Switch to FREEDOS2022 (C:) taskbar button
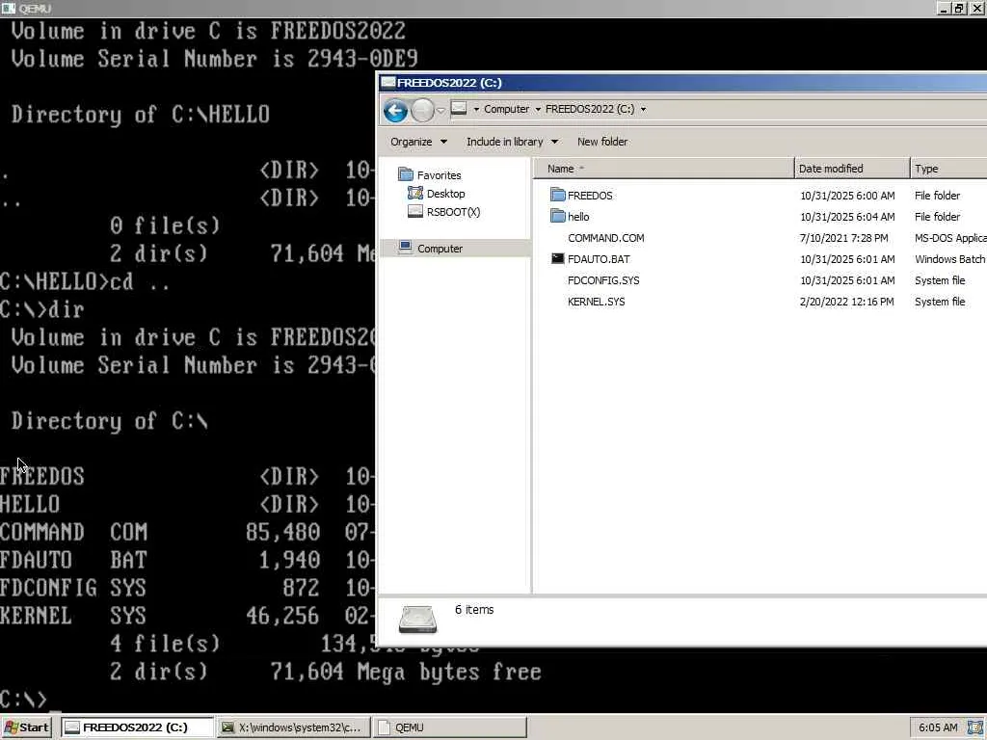This screenshot has height=740, width=987. point(138,727)
